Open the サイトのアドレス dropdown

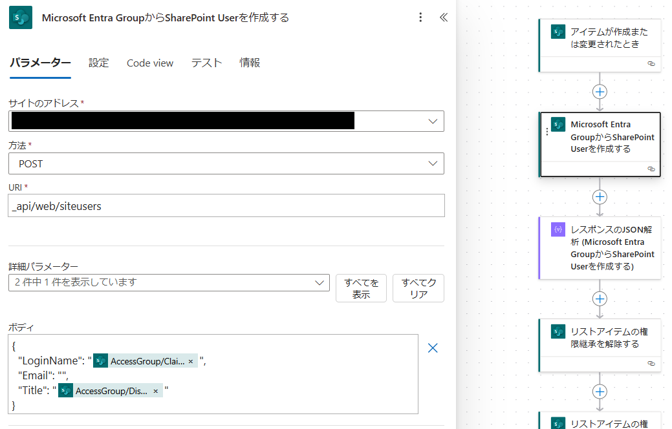point(433,121)
